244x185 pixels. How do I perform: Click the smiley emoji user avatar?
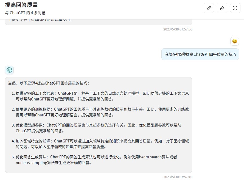point(235,41)
